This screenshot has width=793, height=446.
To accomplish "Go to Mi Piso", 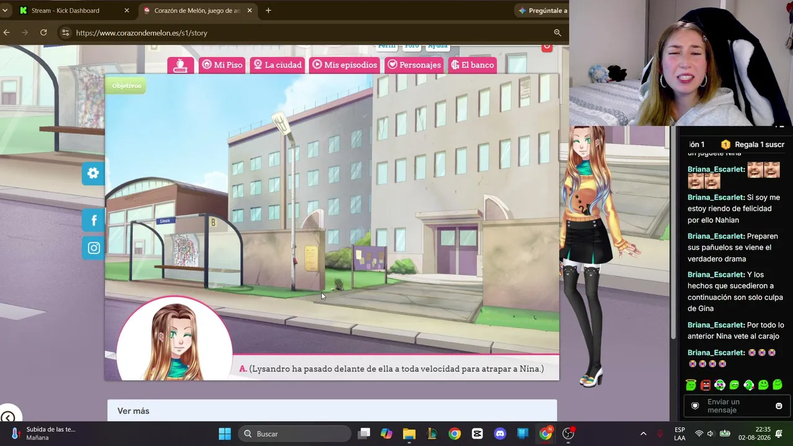I will pyautogui.click(x=222, y=65).
